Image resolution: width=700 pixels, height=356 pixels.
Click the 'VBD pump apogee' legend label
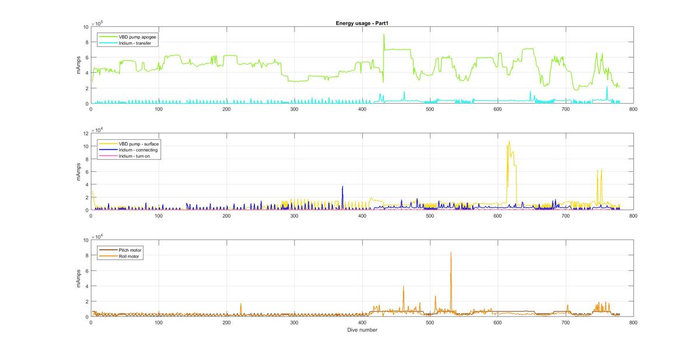(x=137, y=36)
